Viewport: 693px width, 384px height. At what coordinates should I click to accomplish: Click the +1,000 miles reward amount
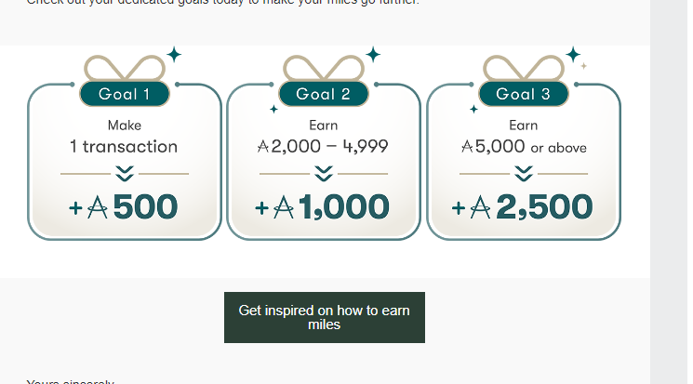(323, 207)
